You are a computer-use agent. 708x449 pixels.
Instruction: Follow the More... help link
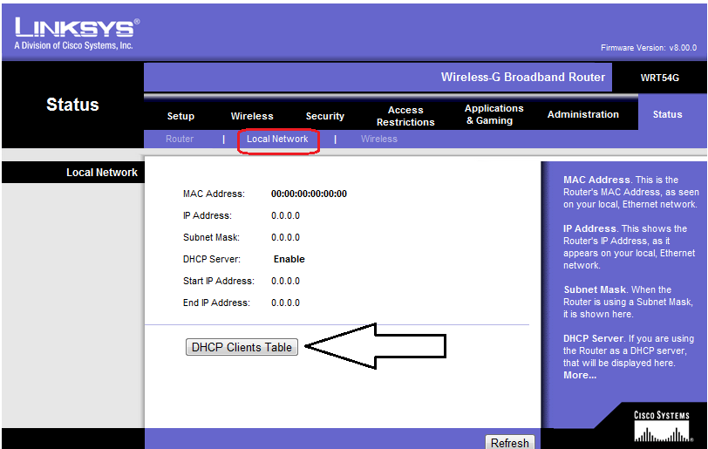(x=580, y=376)
